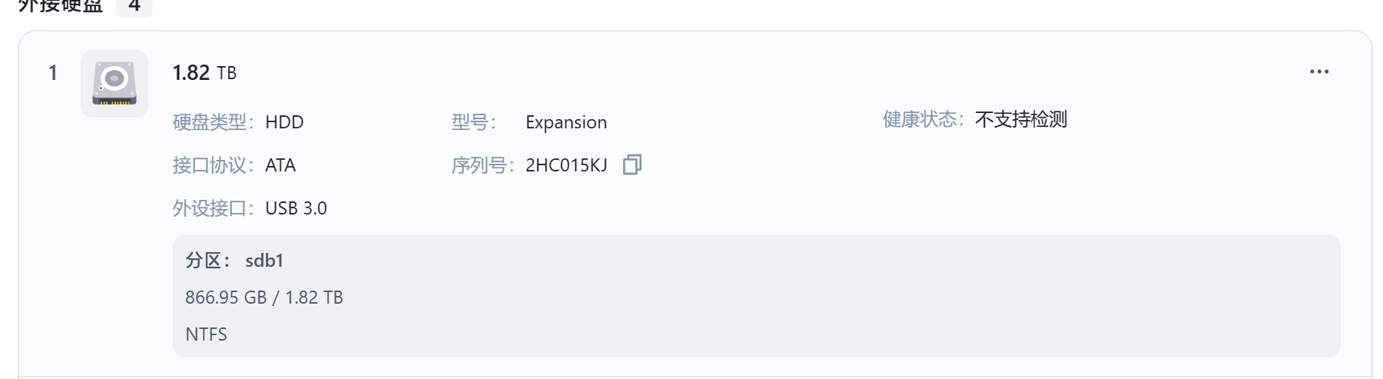Click the model name Expansion
1383x379 pixels.
tap(566, 122)
